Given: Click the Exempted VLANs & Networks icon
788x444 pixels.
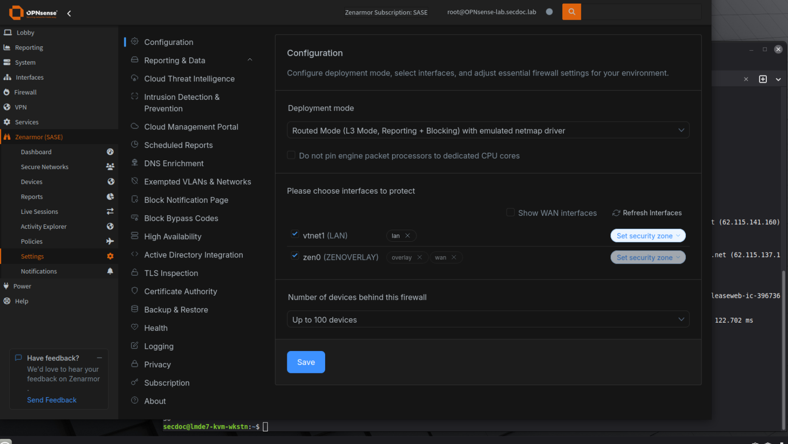Looking at the screenshot, I should [135, 181].
